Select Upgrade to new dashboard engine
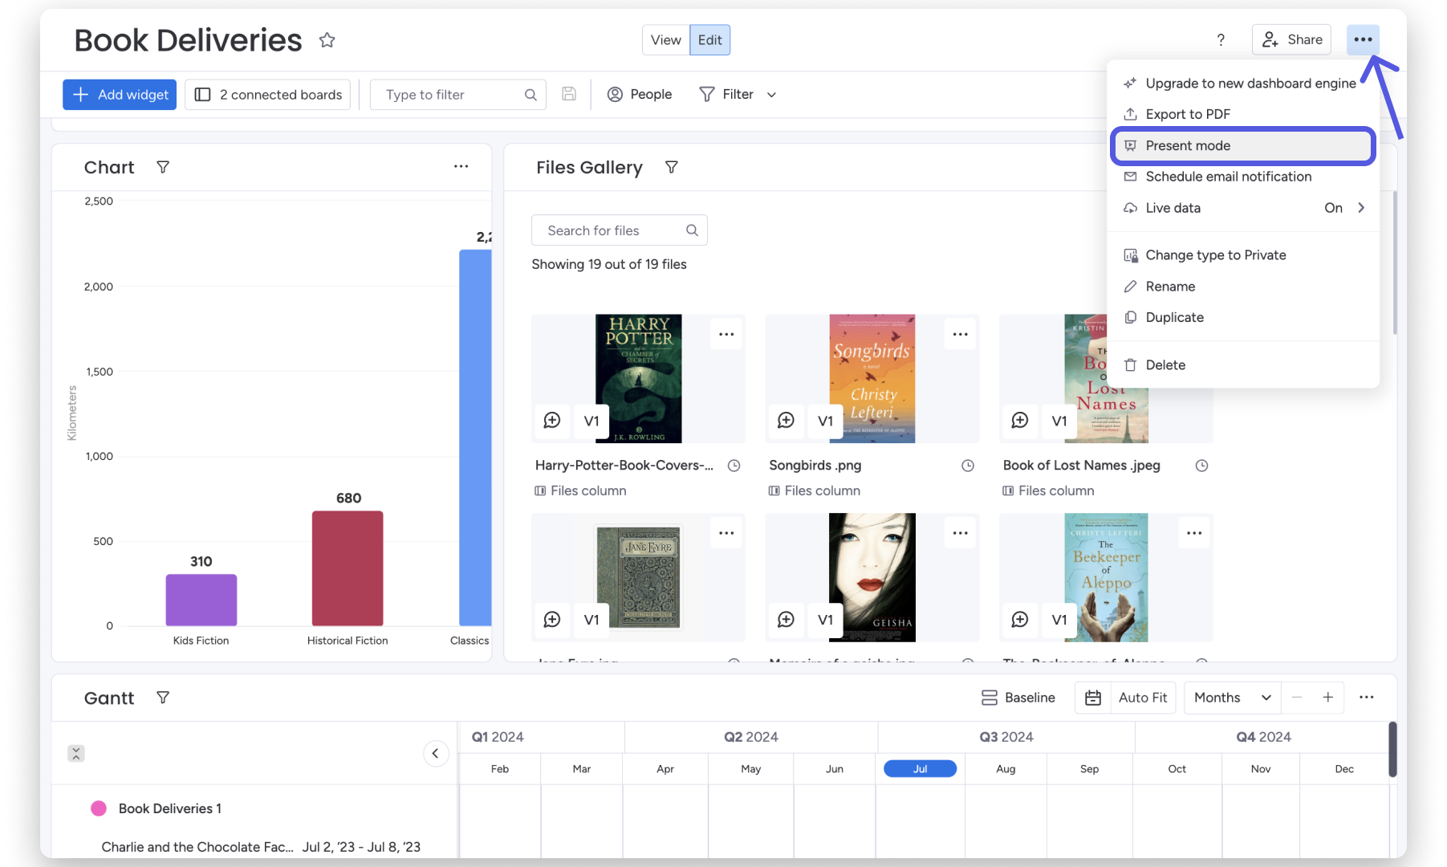Viewport: 1447px width, 867px height. pos(1244,83)
